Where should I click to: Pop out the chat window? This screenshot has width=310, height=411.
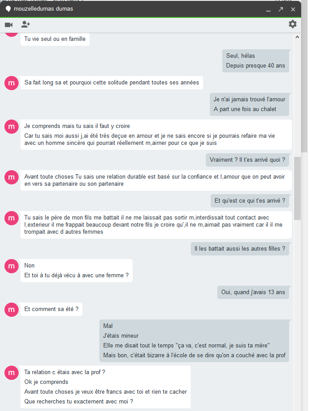281,9
